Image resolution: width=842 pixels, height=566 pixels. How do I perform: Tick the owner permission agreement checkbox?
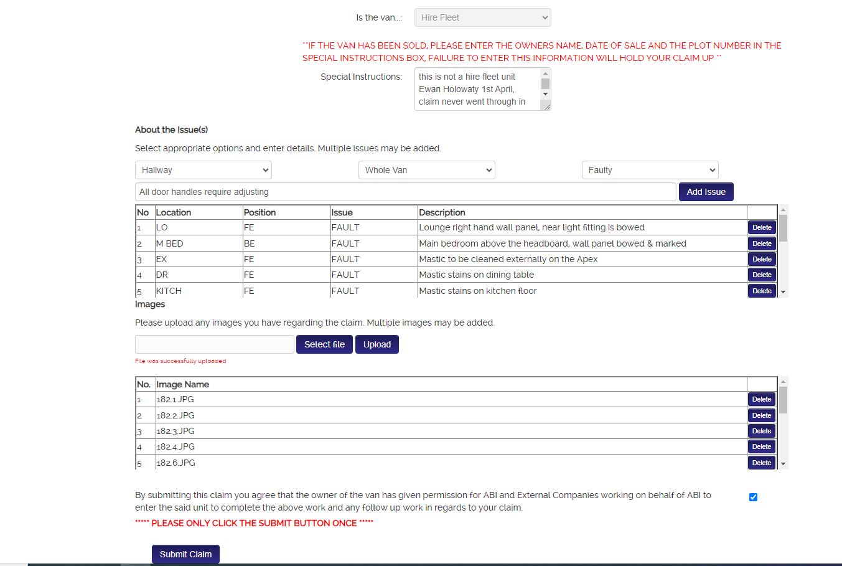753,497
